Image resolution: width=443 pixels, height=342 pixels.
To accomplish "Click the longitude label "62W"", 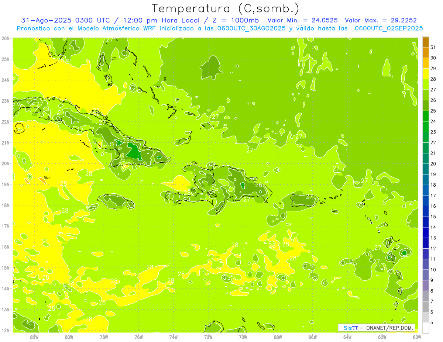I will click(382, 337).
